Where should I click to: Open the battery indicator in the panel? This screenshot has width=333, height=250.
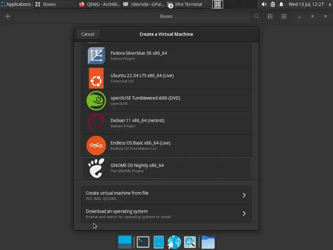point(273,4)
